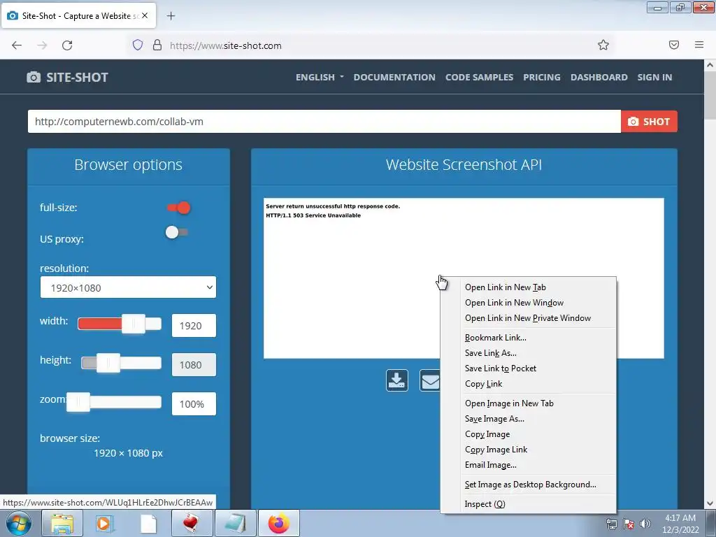The image size is (716, 537).
Task: Open the DOCUMENTATION link
Action: [x=394, y=77]
